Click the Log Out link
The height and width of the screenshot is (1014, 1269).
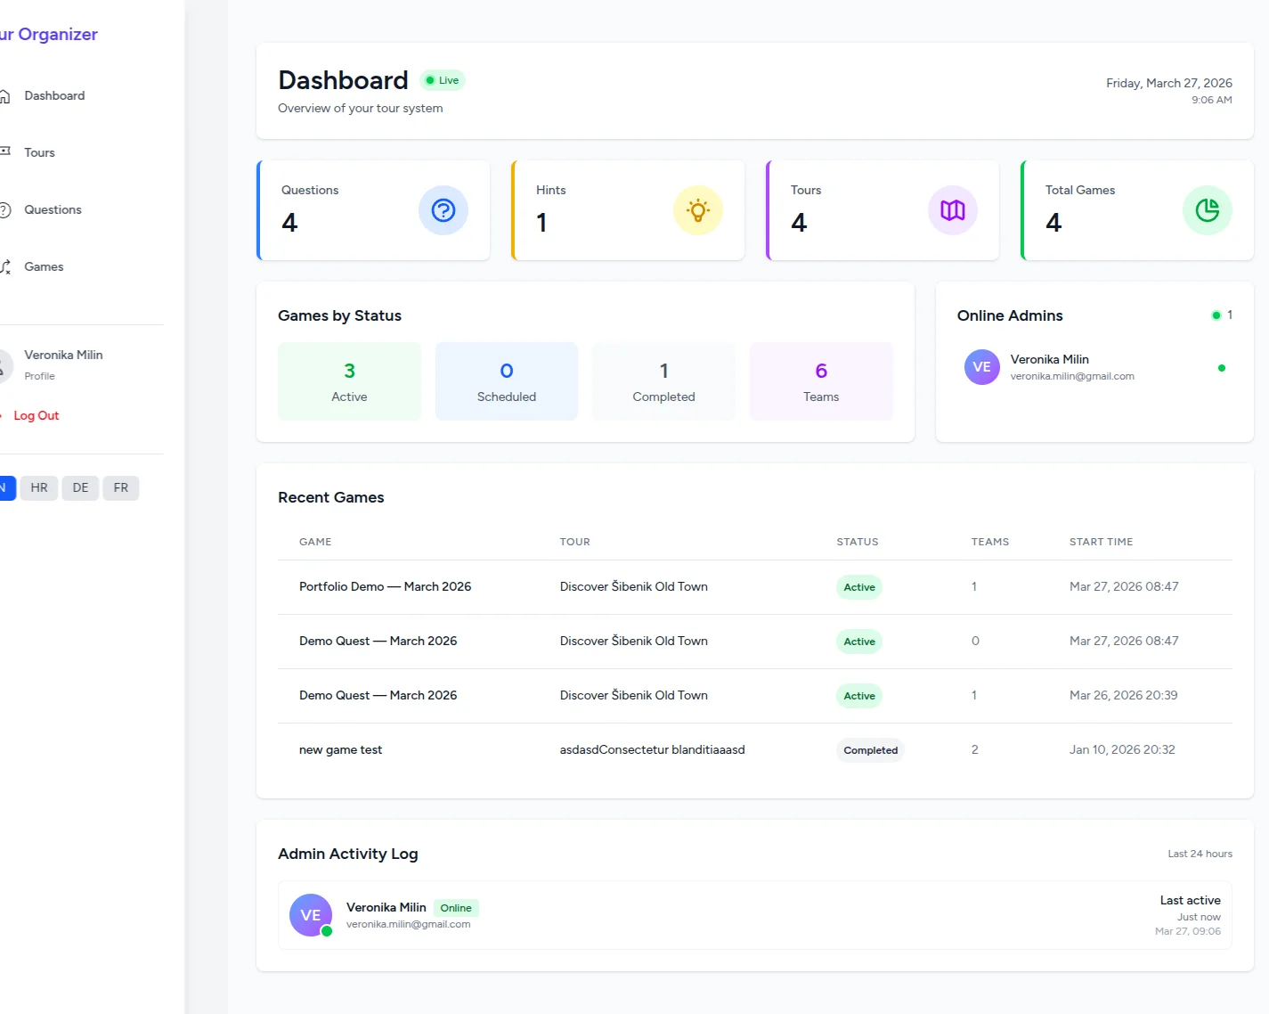[x=36, y=415]
